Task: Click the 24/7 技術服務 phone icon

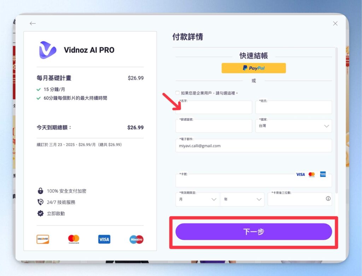Action: click(x=40, y=202)
